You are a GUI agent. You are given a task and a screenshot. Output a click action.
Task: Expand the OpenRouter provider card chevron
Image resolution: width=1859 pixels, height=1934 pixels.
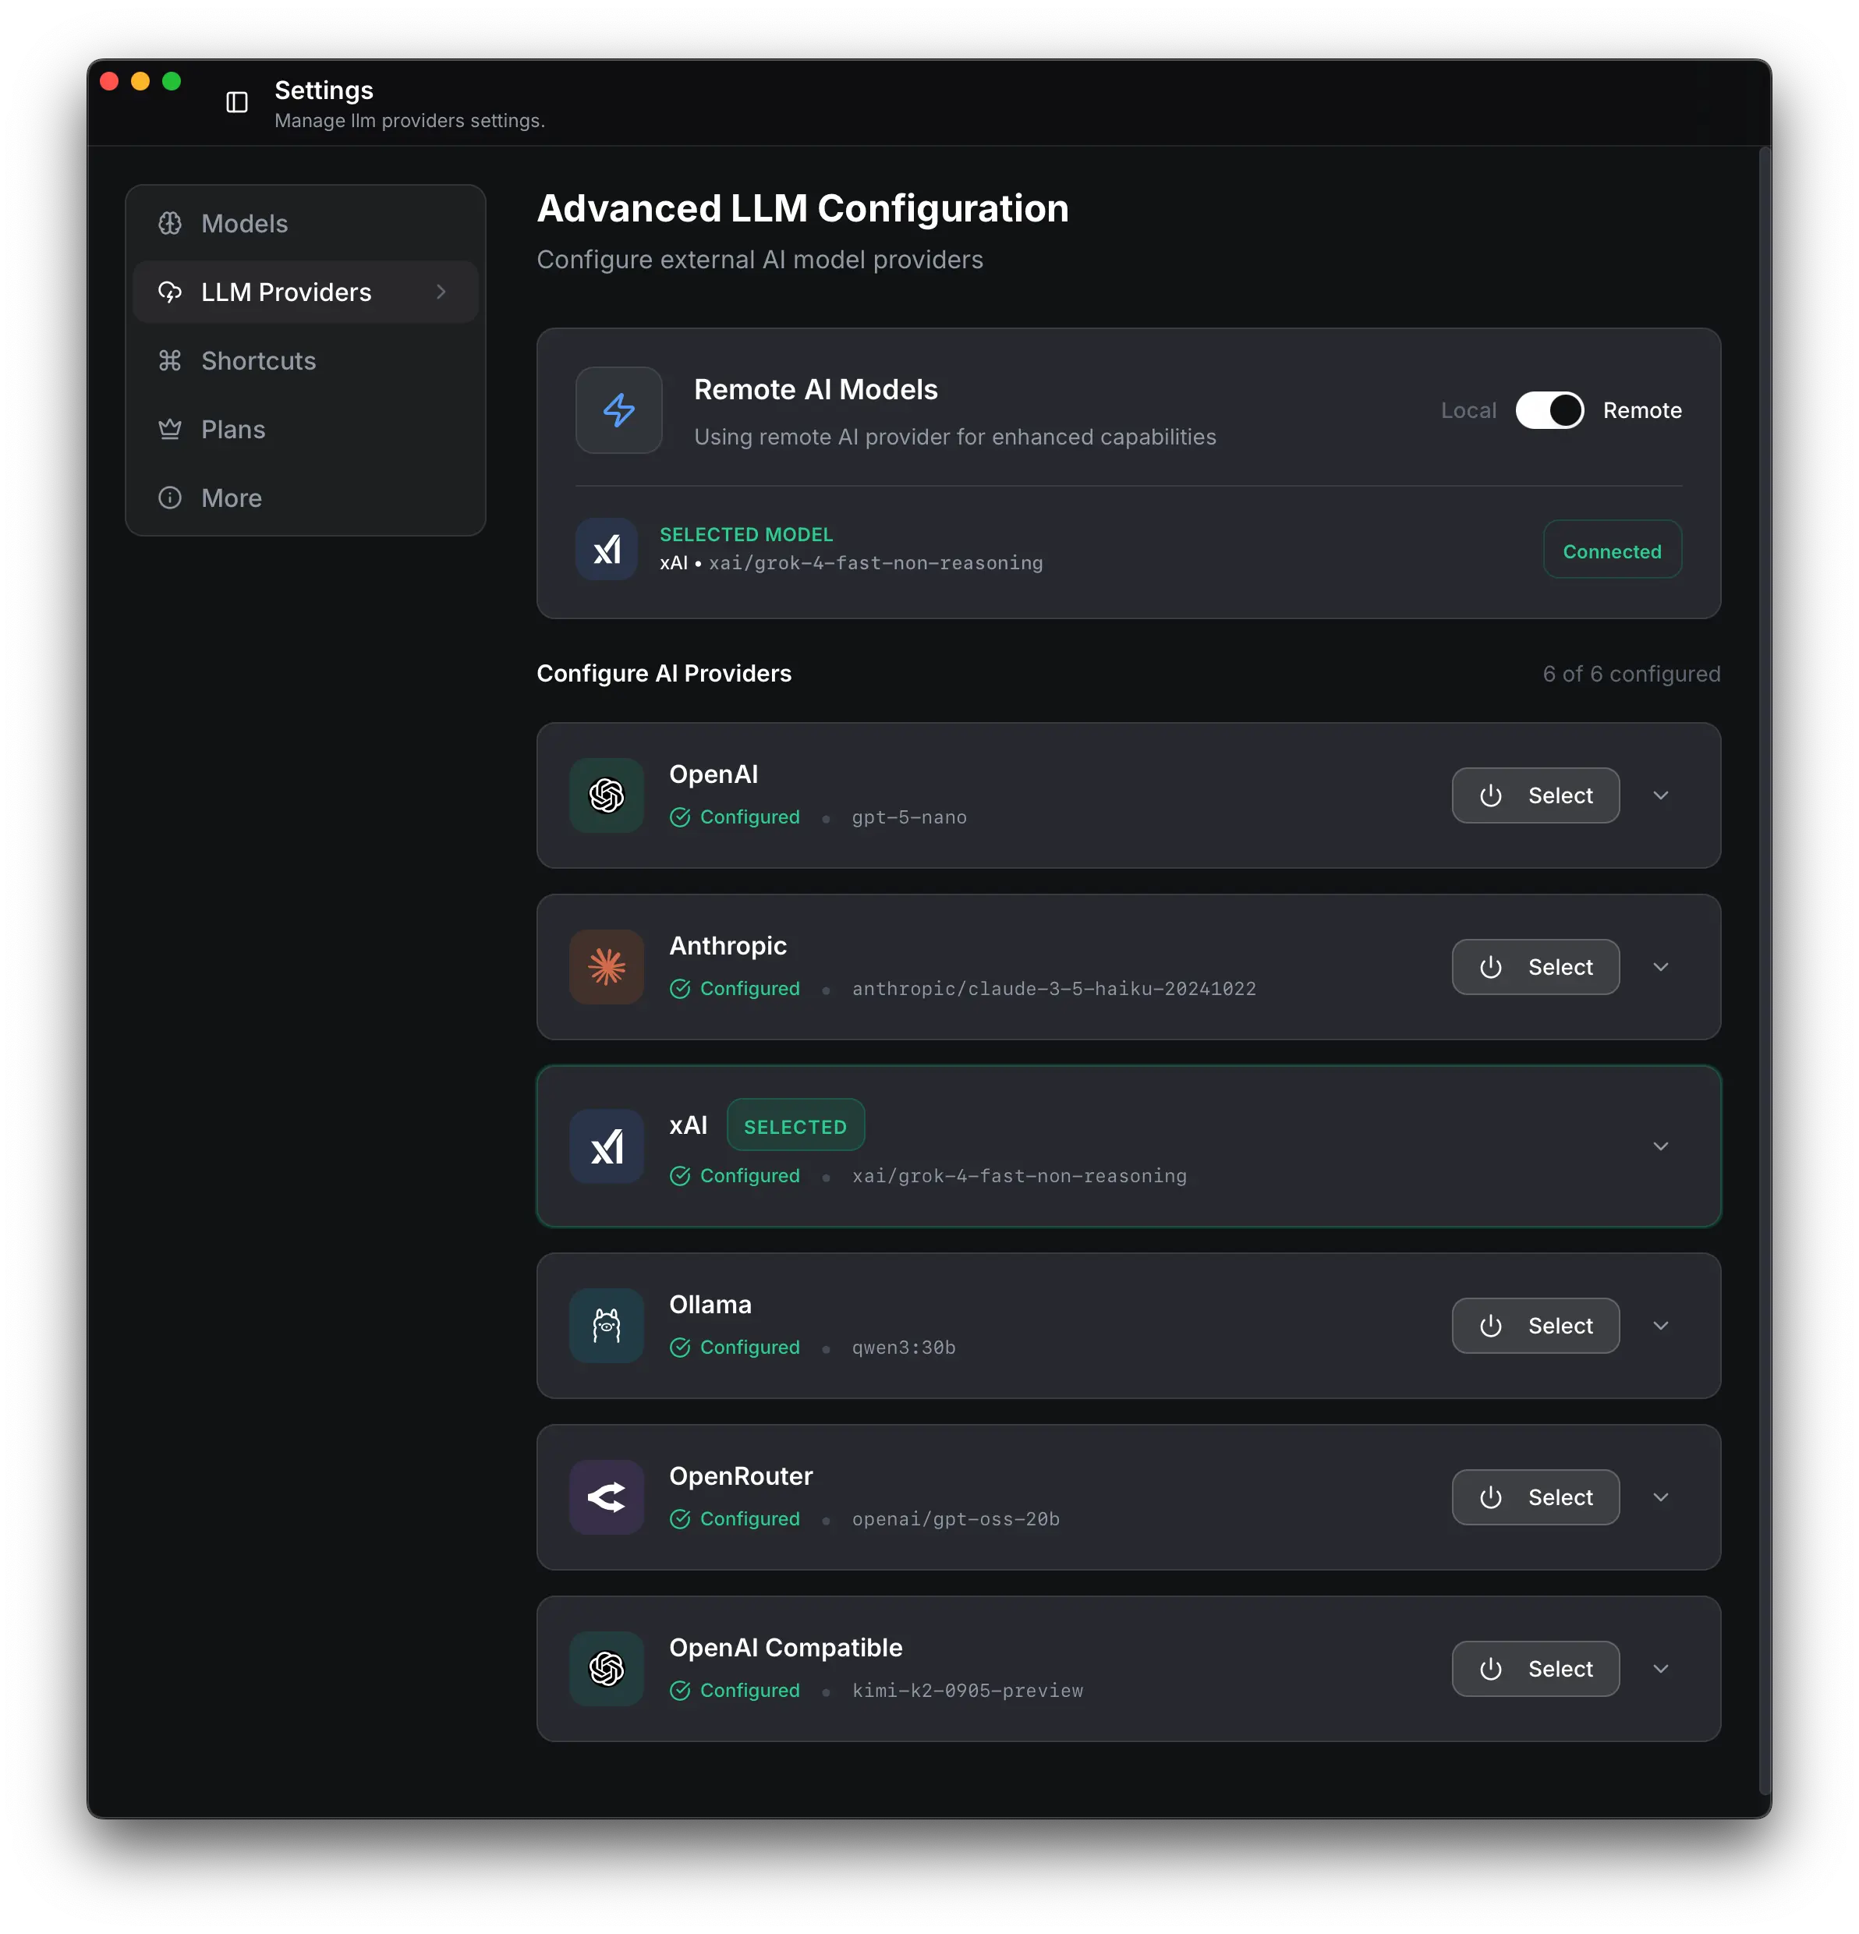(1661, 1497)
